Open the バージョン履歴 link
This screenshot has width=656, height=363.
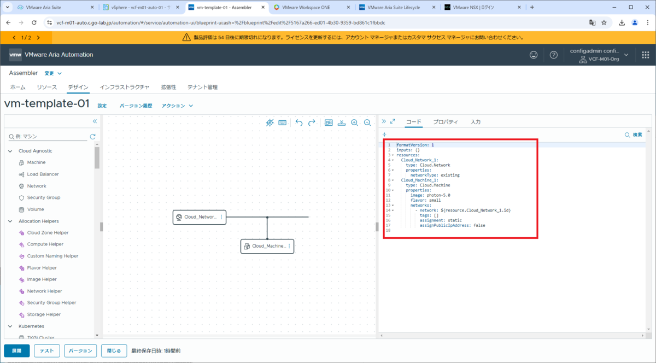click(136, 106)
